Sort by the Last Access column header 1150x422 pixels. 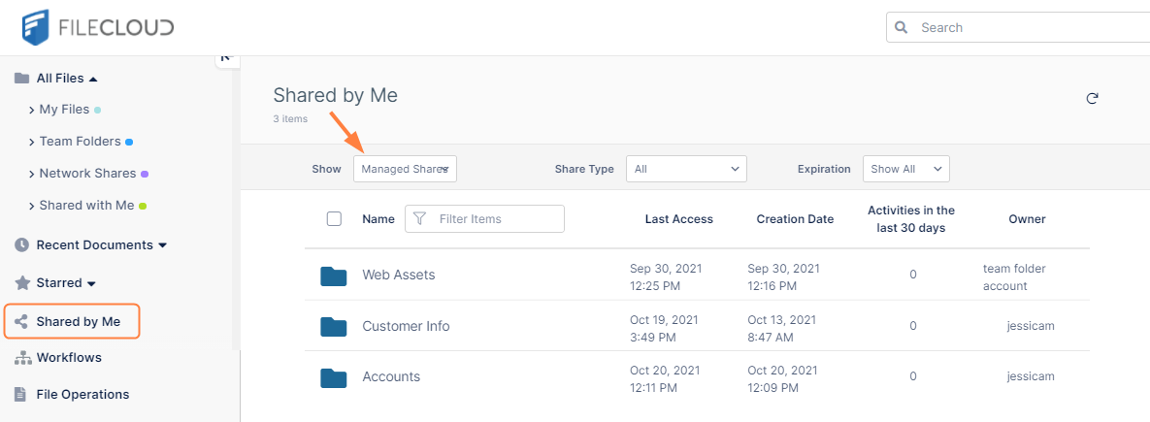point(678,219)
